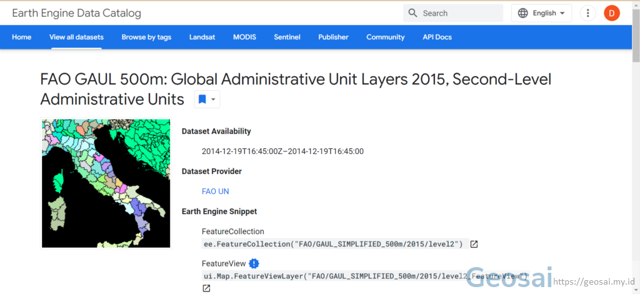The width and height of the screenshot is (640, 294).
Task: Select the ee.FeatureCollection snippet code
Action: click(332, 244)
